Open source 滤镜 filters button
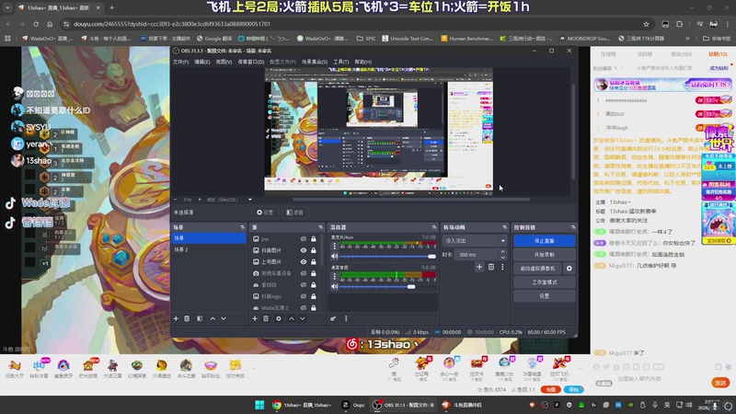 pyautogui.click(x=294, y=213)
